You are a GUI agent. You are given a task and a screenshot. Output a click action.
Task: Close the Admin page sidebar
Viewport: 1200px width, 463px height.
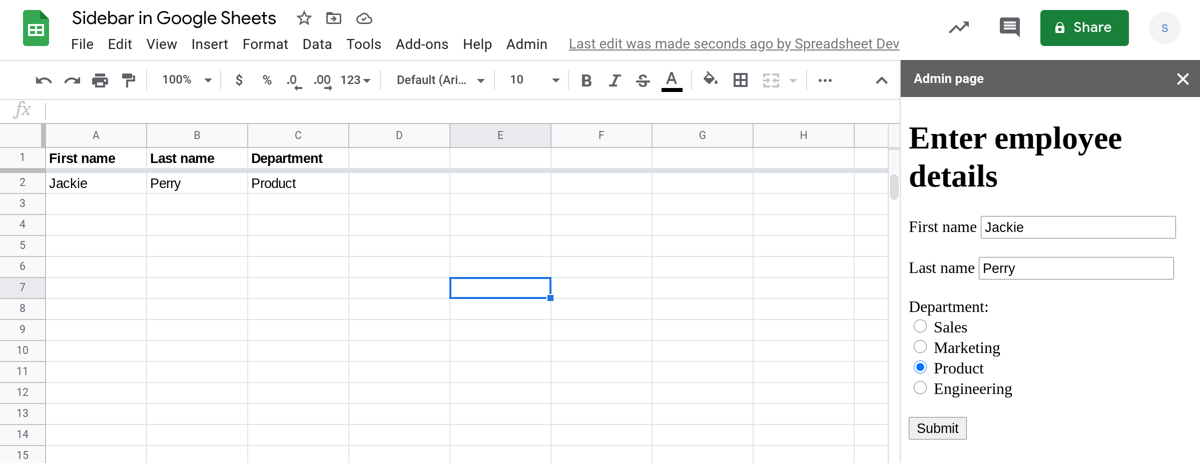tap(1183, 79)
